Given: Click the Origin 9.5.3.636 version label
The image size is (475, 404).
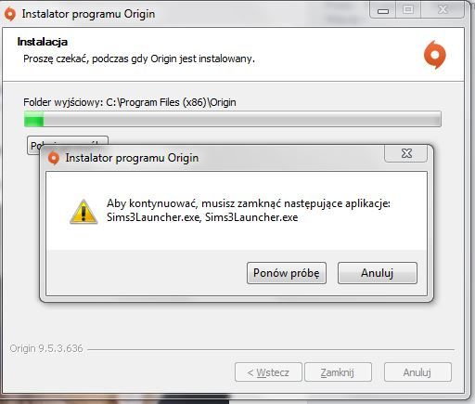Looking at the screenshot, I should [46, 348].
